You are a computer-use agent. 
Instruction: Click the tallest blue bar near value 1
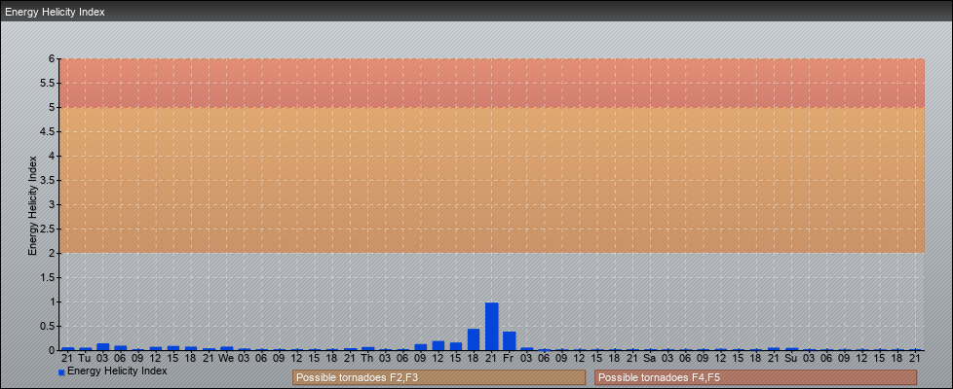491,327
